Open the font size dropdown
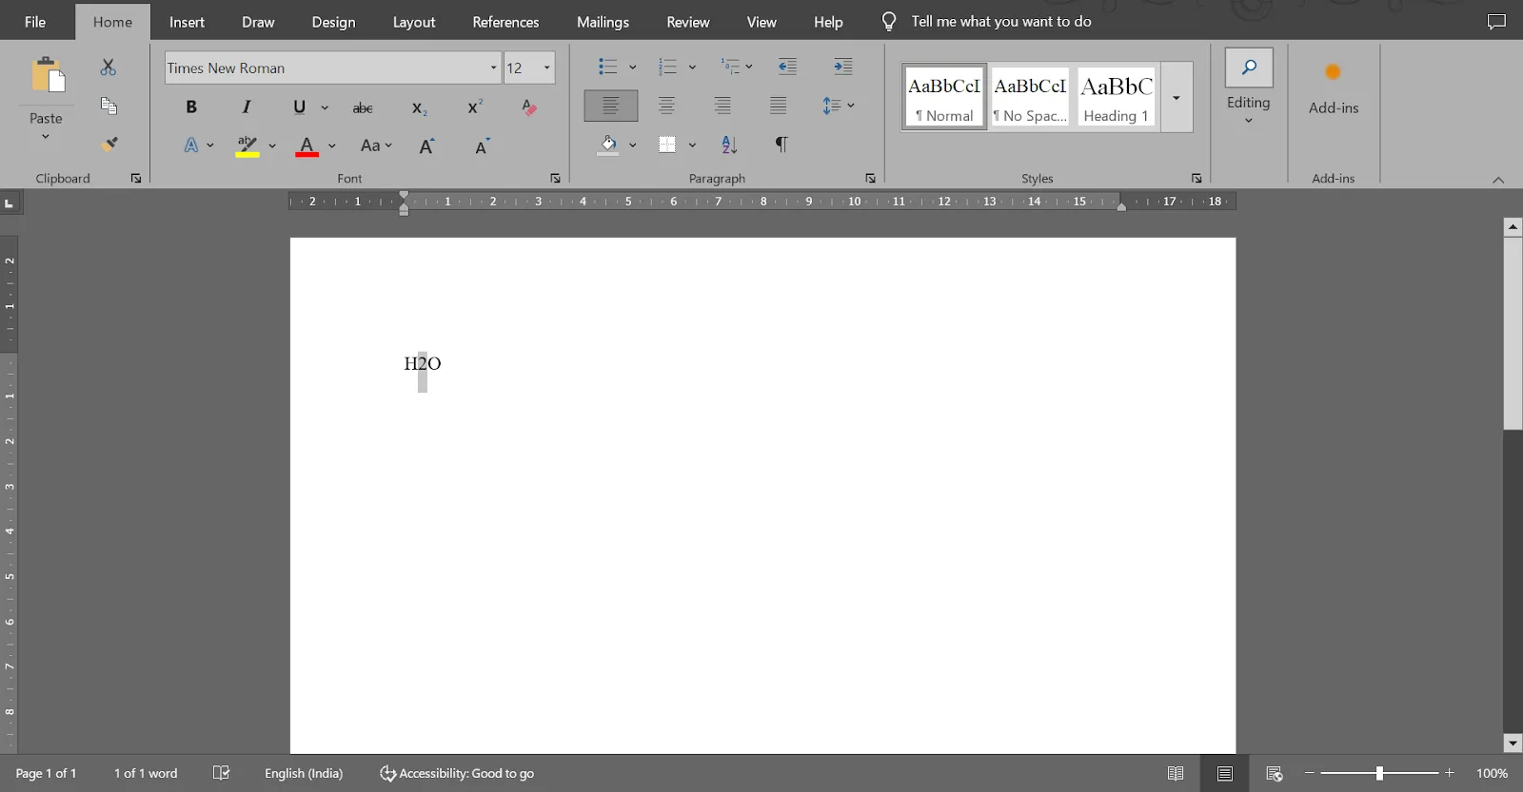 click(546, 68)
